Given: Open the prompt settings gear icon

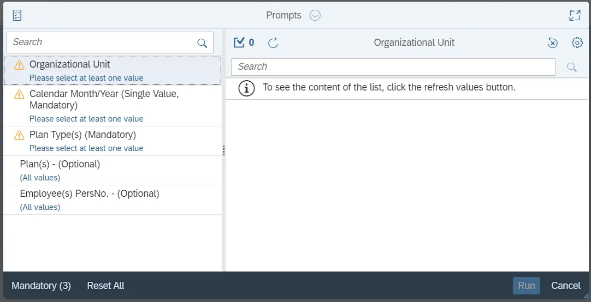Looking at the screenshot, I should [x=577, y=43].
